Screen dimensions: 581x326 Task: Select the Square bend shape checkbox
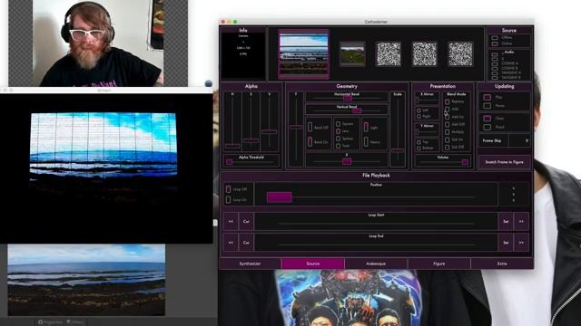point(338,124)
